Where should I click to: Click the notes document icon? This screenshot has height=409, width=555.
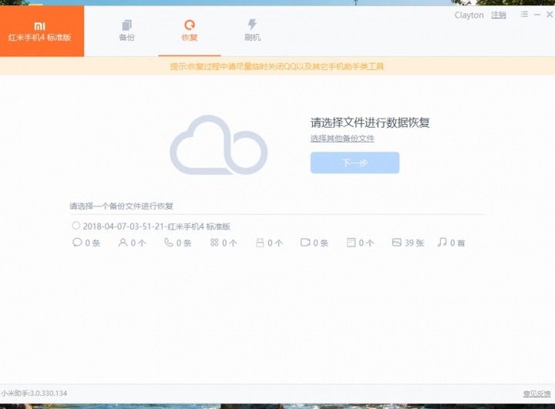pyautogui.click(x=351, y=243)
